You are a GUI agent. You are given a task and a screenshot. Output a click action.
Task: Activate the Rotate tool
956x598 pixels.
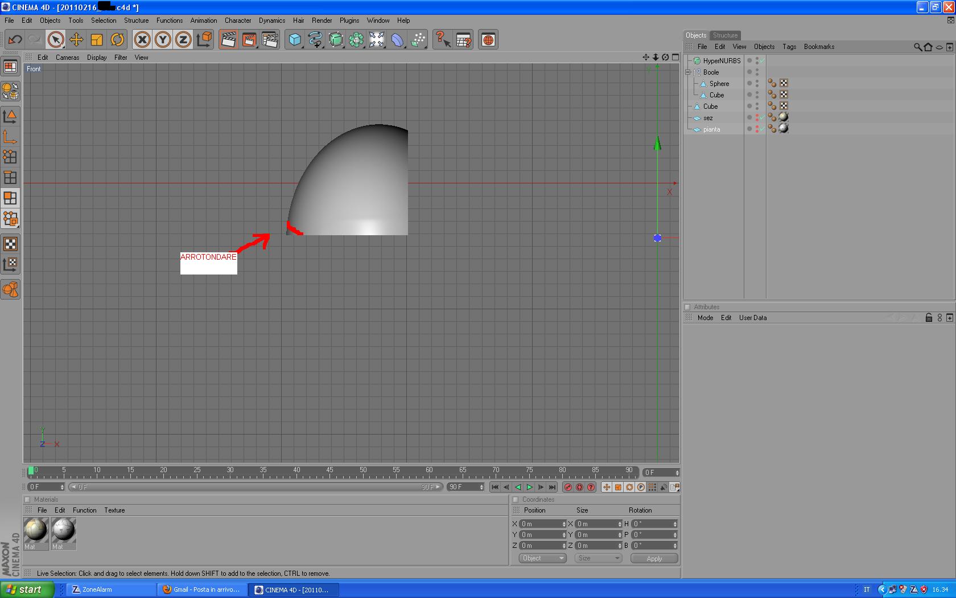tap(117, 40)
